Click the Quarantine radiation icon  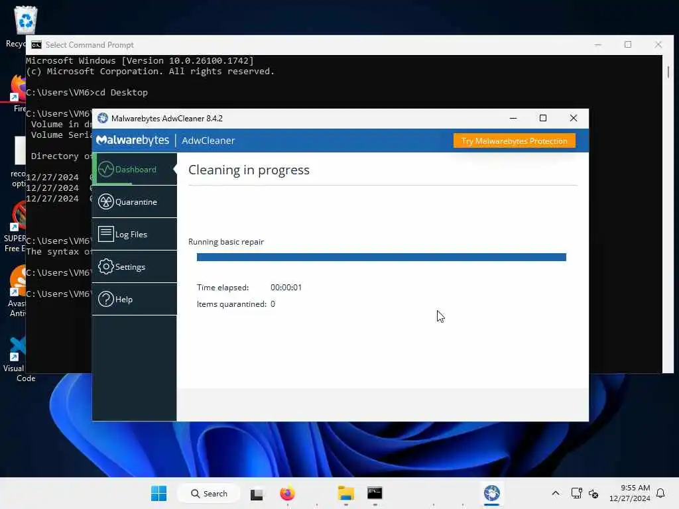pyautogui.click(x=105, y=201)
